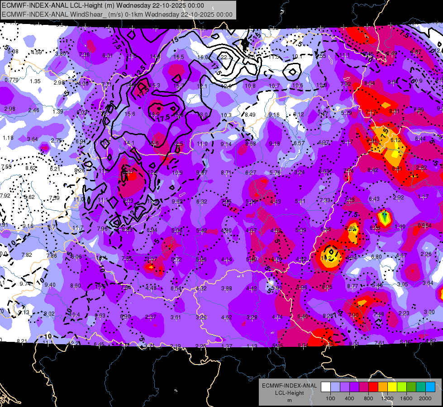
Task: Pick the red swatch in the legend
Action: (x=373, y=387)
